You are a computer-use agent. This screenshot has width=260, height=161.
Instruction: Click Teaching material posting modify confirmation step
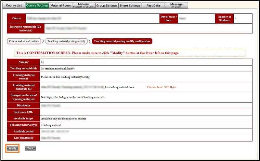(x=122, y=41)
